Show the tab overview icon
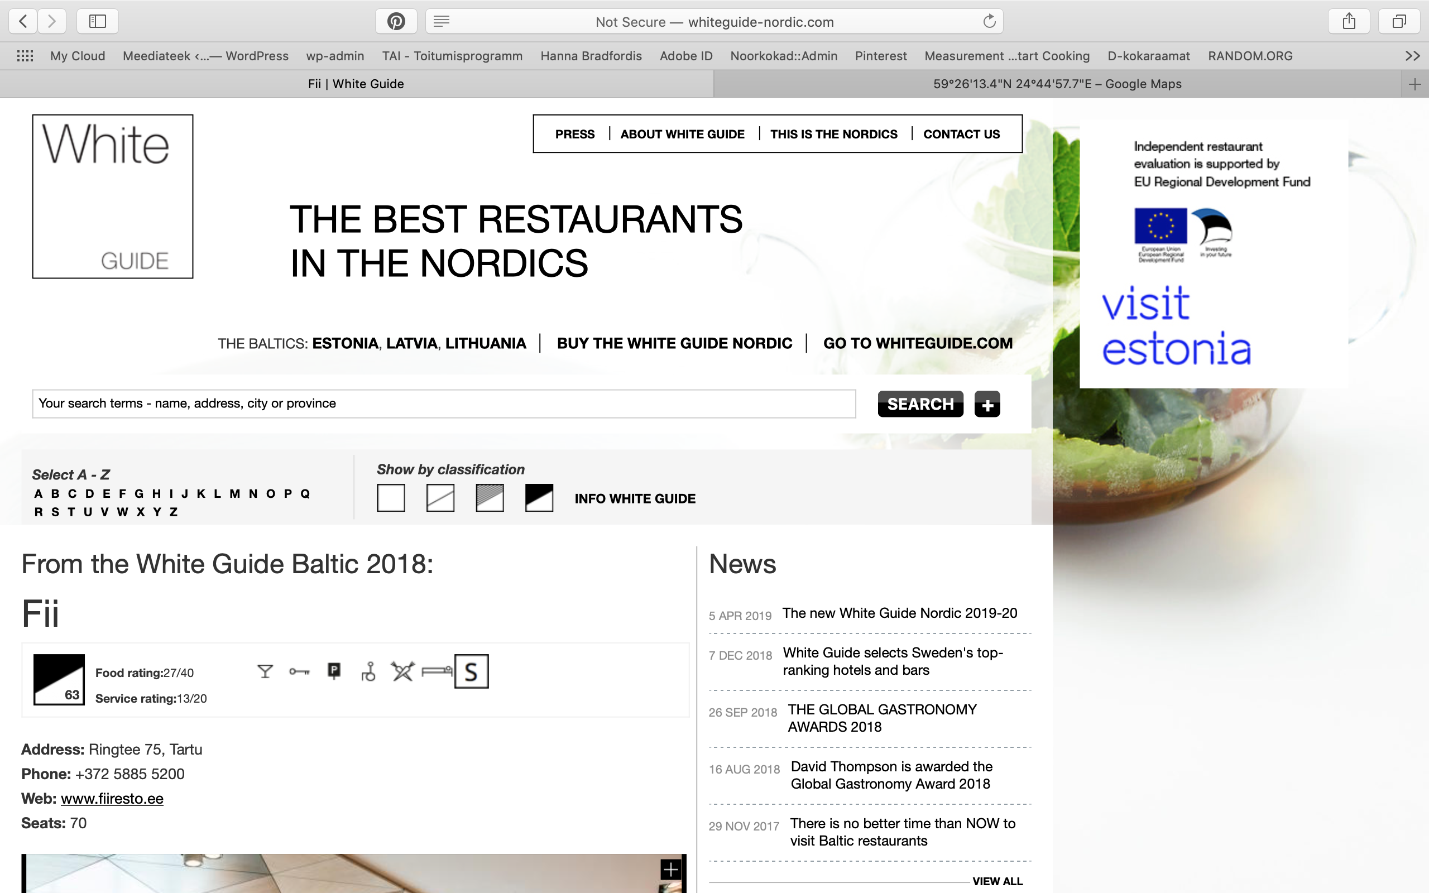The height and width of the screenshot is (893, 1429). 1399,22
